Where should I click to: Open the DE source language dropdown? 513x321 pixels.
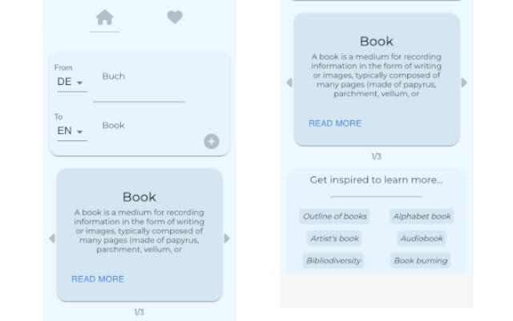[71, 82]
